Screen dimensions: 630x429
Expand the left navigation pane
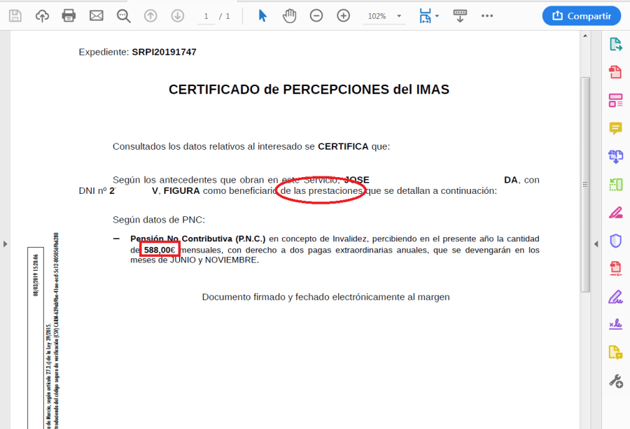point(5,244)
